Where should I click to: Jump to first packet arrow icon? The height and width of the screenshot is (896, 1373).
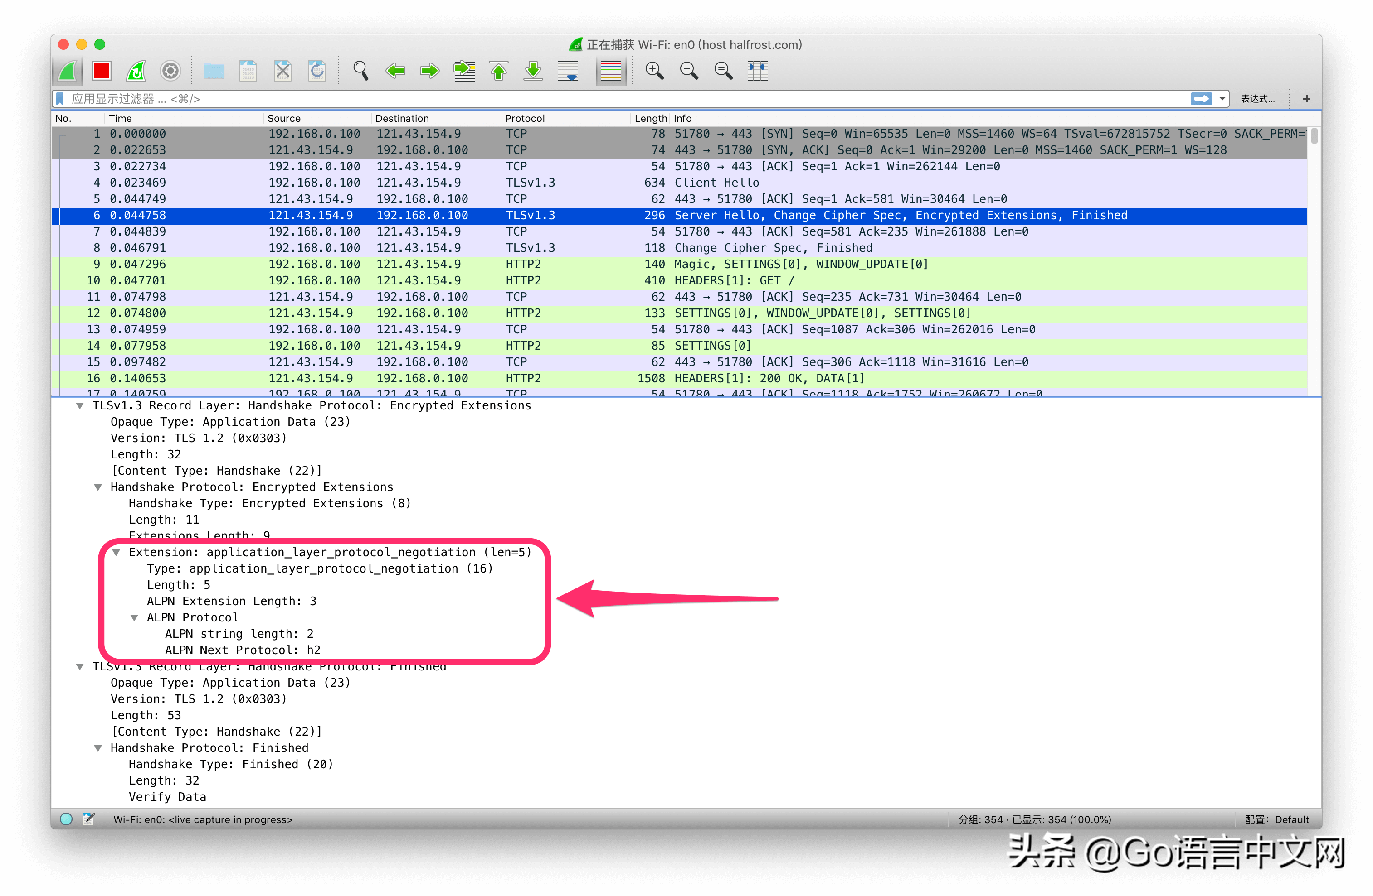[x=498, y=71]
